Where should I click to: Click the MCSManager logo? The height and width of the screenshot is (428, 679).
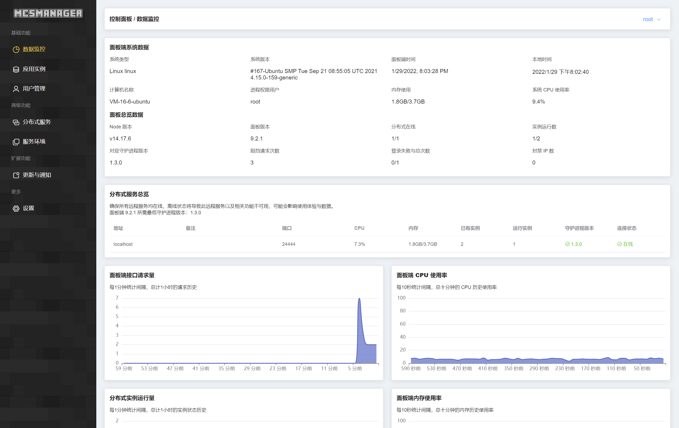[48, 13]
